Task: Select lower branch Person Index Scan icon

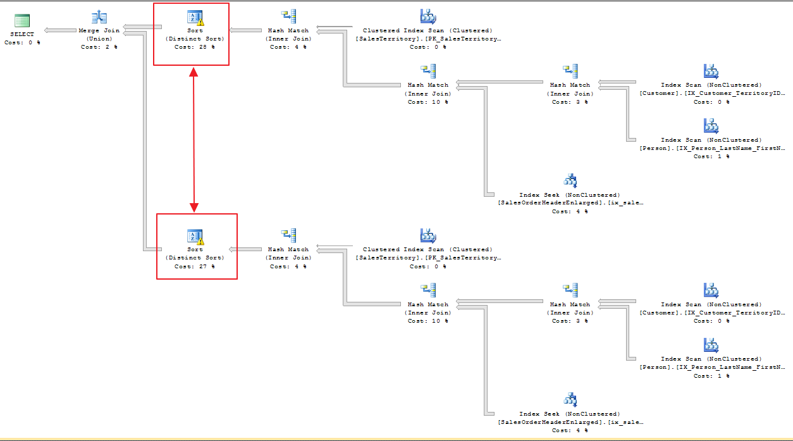Action: click(x=711, y=345)
